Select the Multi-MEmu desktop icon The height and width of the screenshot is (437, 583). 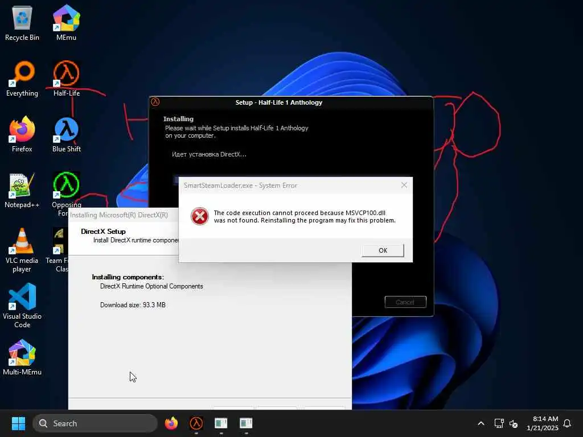tap(22, 357)
